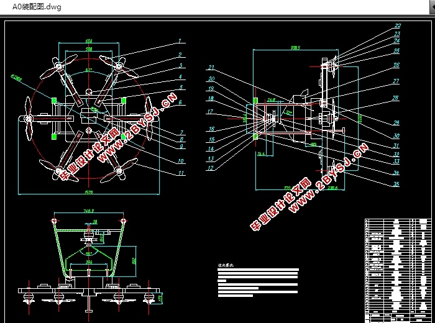Select part callout number 25
Viewport: 435px width, 323px height.
coord(396,50)
